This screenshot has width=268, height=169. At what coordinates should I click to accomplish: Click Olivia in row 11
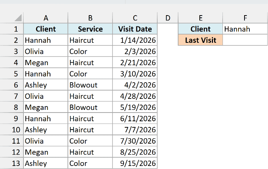point(45,141)
